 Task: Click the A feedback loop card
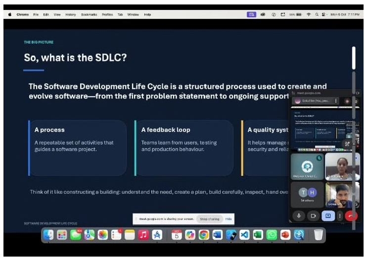184,148
